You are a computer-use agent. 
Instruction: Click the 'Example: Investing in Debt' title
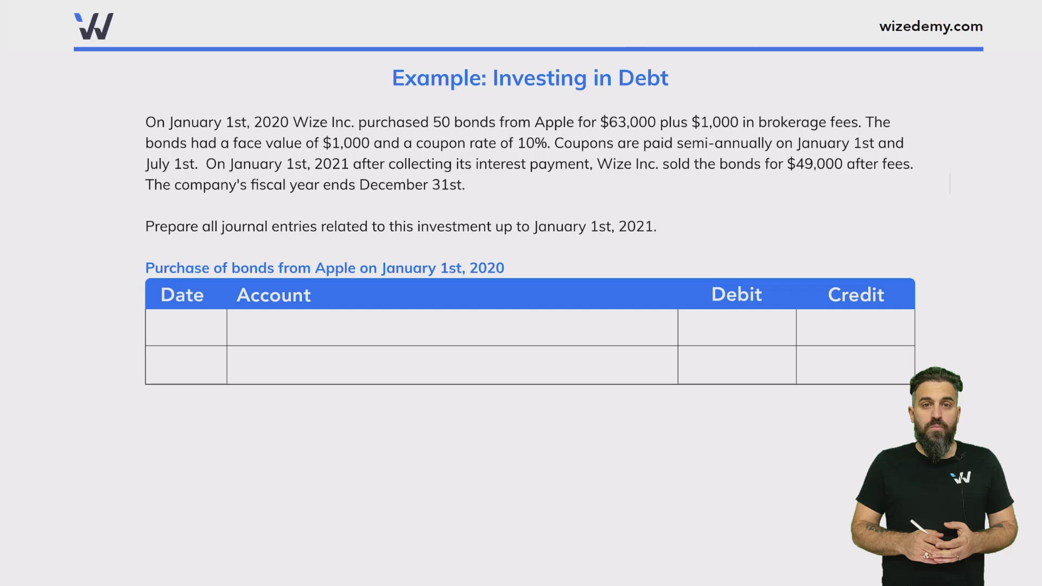point(530,78)
